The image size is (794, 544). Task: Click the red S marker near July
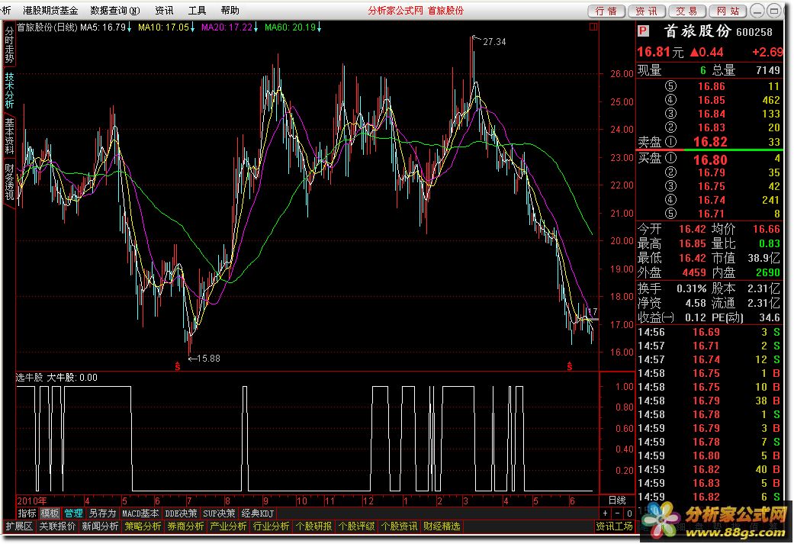pyautogui.click(x=177, y=366)
